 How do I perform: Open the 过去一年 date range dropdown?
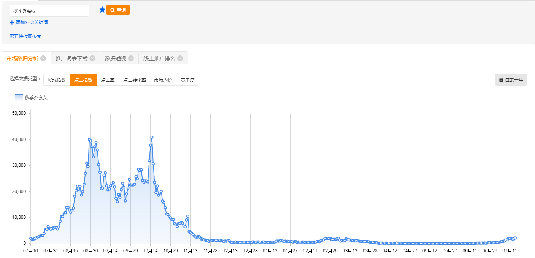click(511, 80)
